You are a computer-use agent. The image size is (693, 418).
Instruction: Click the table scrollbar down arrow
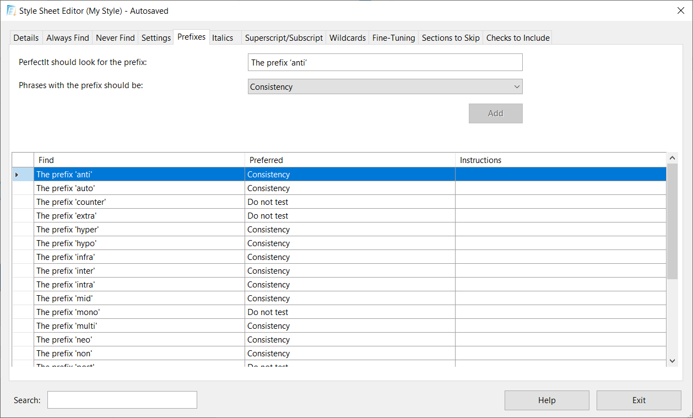point(672,360)
